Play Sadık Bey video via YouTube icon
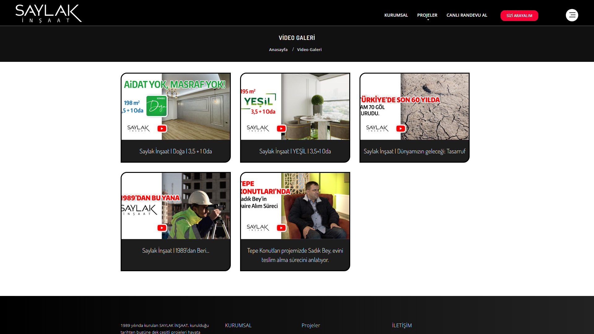 [281, 228]
